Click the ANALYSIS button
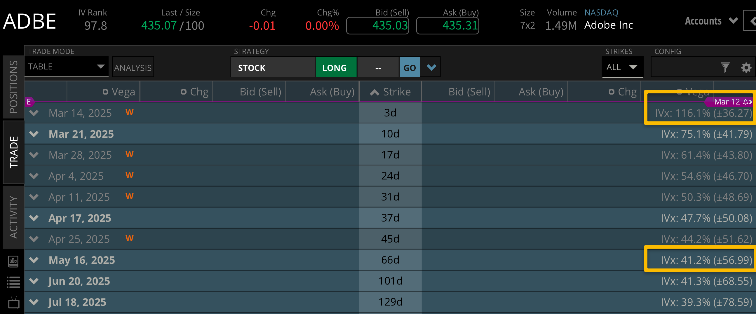 click(x=133, y=67)
